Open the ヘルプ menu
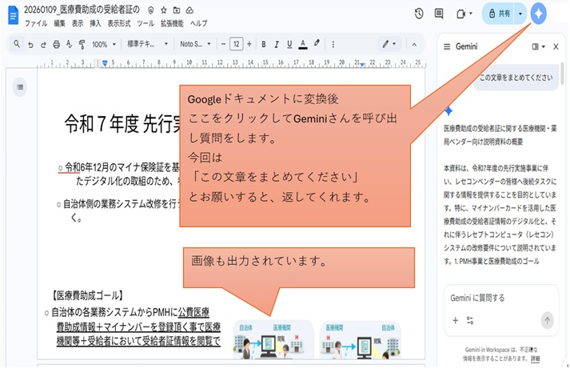Image resolution: width=570 pixels, height=377 pixels. pos(198,23)
